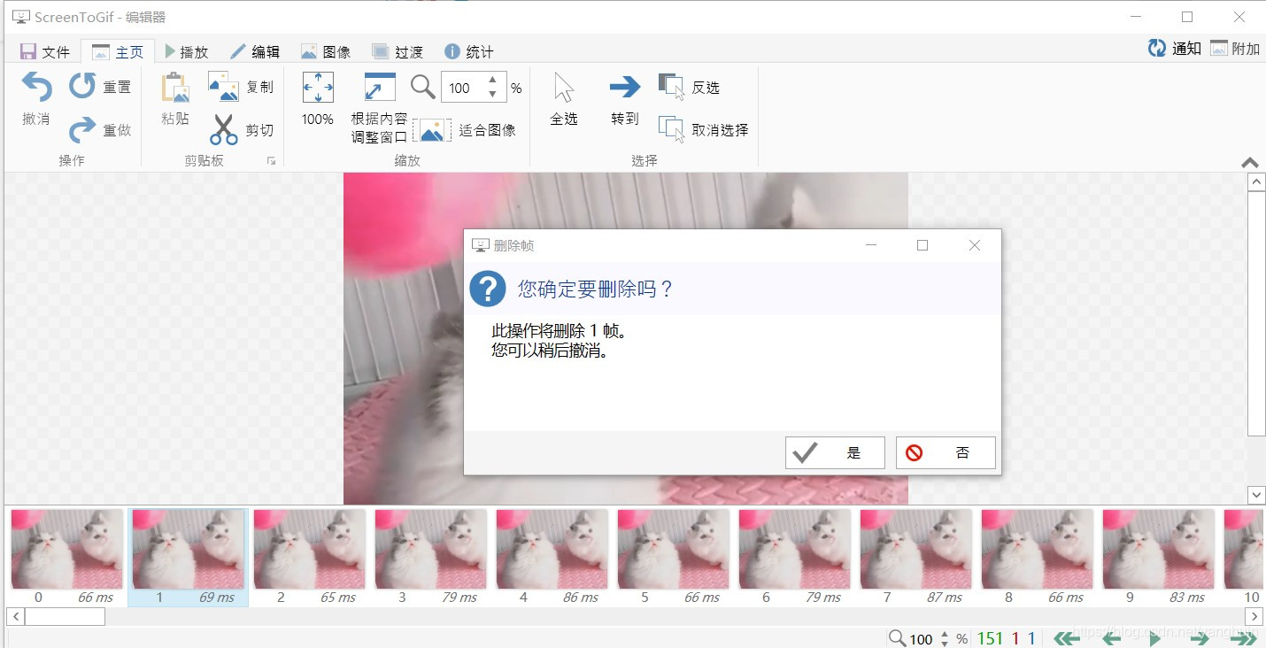The height and width of the screenshot is (648, 1266).
Task: Decrease ribbon zoom value with down stepper
Action: (x=493, y=94)
